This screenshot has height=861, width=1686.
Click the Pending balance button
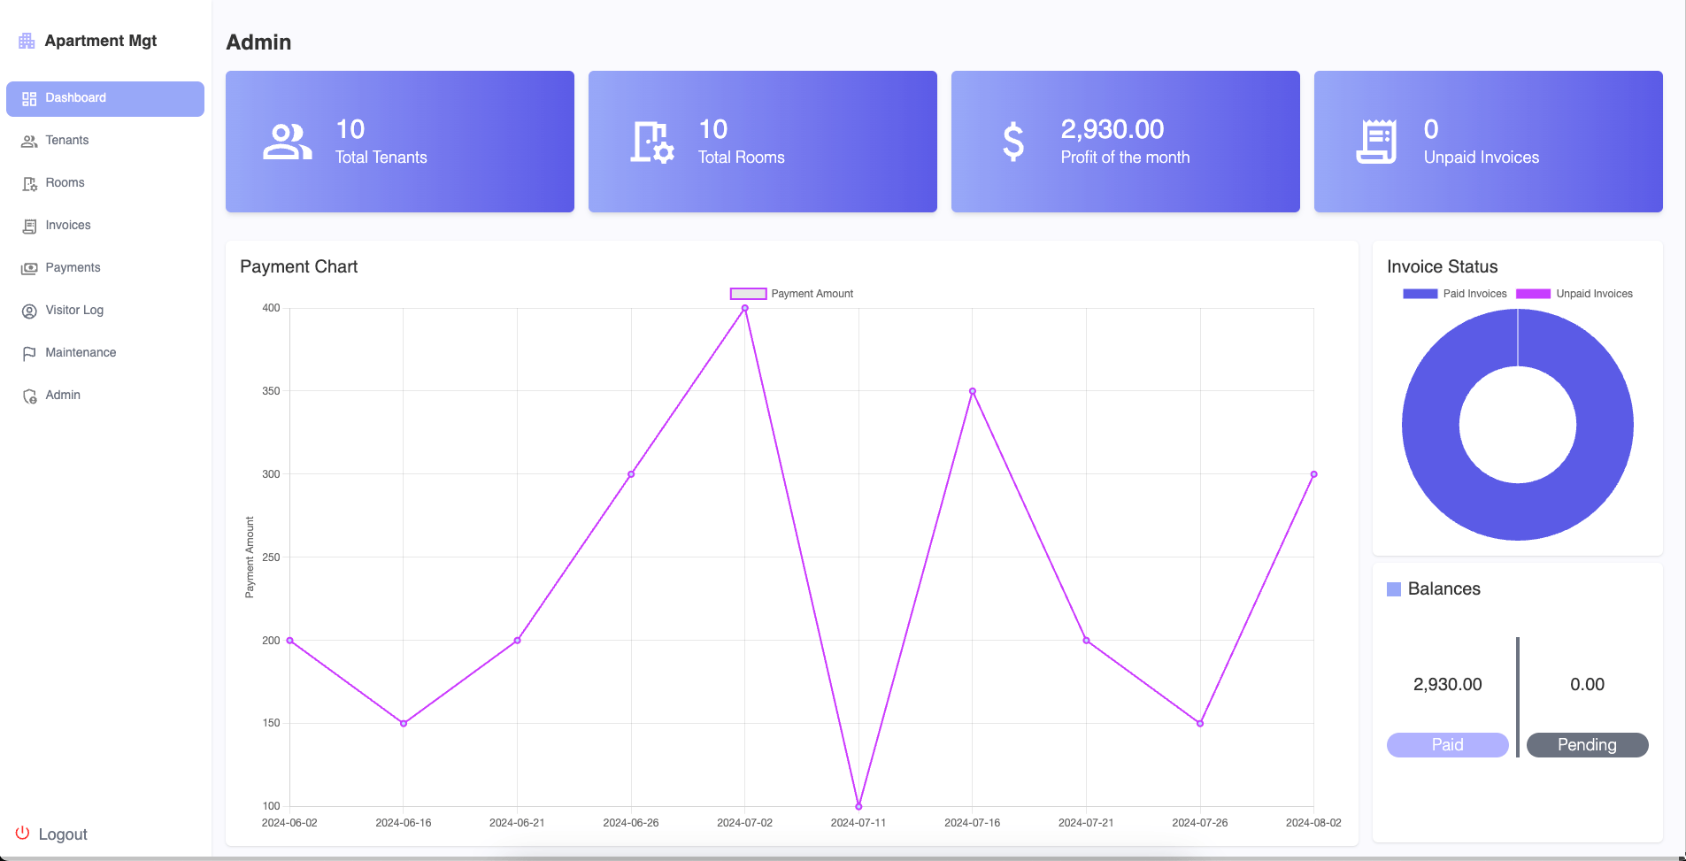coord(1587,744)
